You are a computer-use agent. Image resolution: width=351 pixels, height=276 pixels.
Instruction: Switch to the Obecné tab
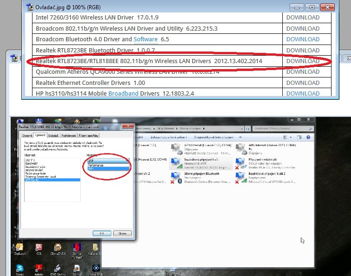[x=27, y=135]
